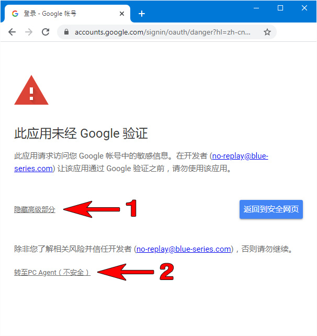Minimize the browser window
Screen dimensions: 317x336
(x=256, y=8)
